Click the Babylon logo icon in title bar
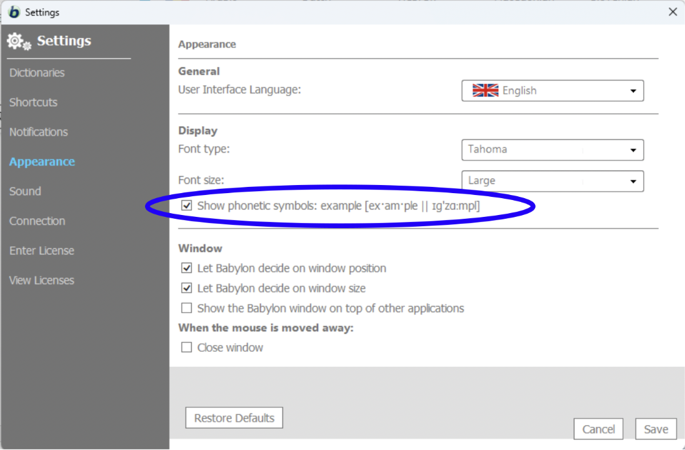 [x=14, y=12]
